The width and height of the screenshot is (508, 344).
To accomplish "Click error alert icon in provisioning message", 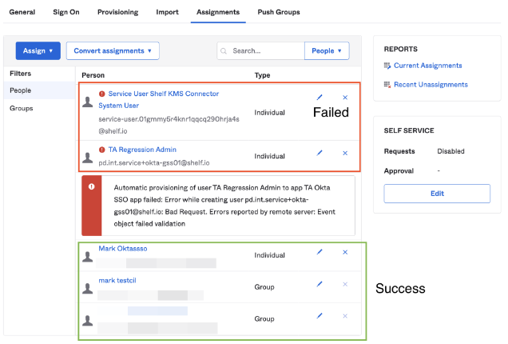I will click(91, 186).
